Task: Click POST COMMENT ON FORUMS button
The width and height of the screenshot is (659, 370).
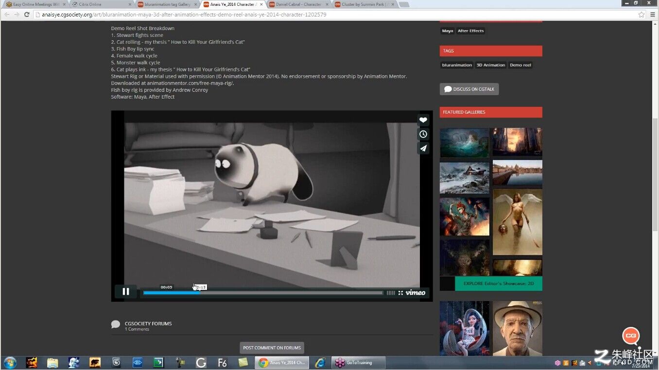Action: coord(272,348)
